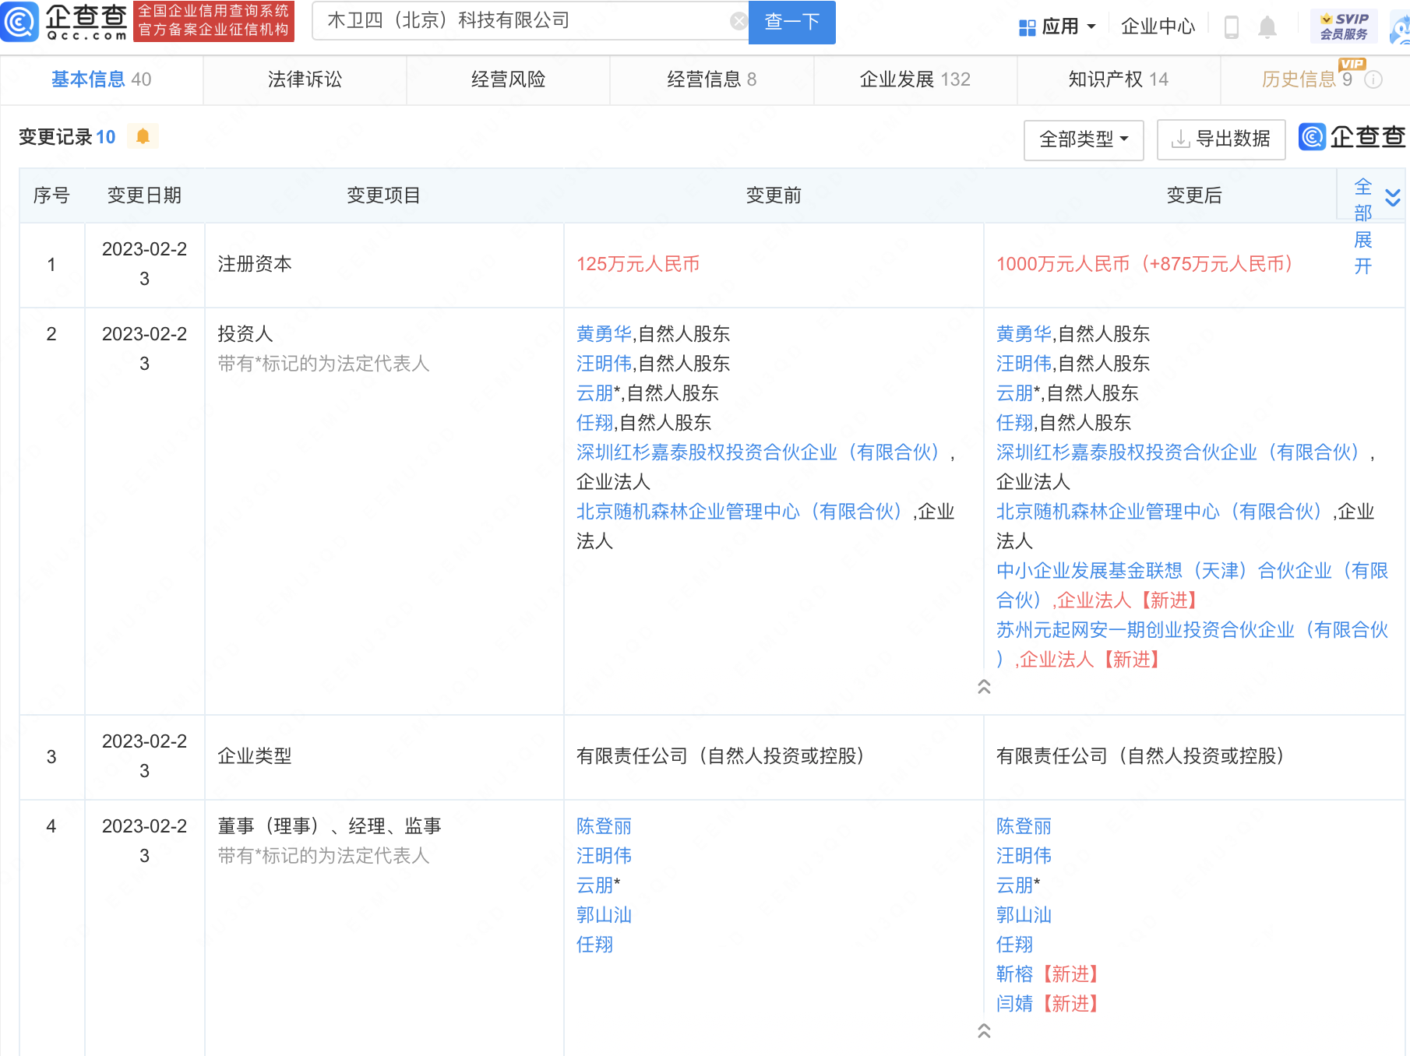The height and width of the screenshot is (1056, 1410).
Task: Expand all rows via 全部展开
Action: coord(1376,226)
